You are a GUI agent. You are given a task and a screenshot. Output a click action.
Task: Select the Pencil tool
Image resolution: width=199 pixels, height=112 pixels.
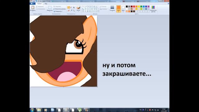click(x=68, y=7)
